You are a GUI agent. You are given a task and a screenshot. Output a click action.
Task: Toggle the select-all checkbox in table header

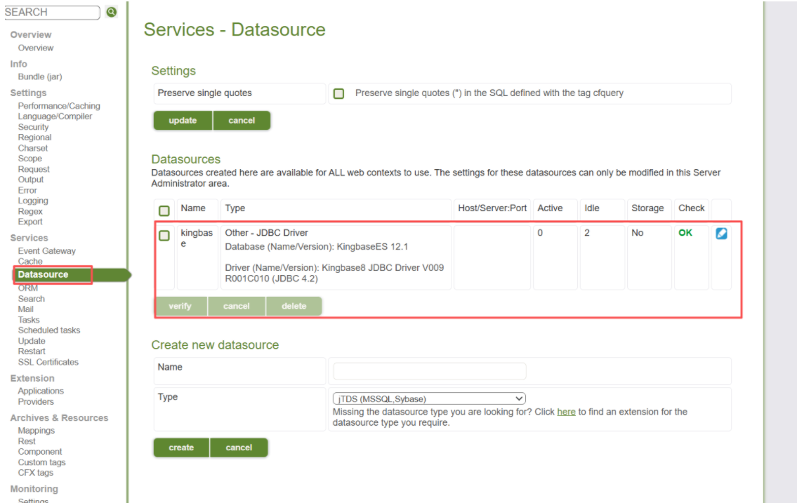pos(164,210)
